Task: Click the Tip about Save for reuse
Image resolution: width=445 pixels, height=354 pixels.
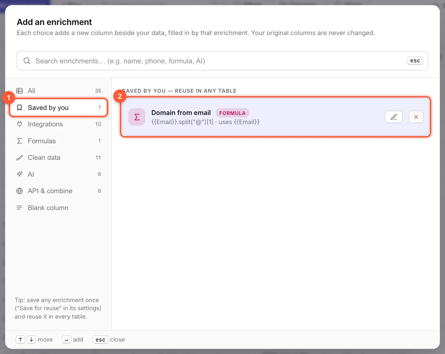Action: click(x=58, y=308)
